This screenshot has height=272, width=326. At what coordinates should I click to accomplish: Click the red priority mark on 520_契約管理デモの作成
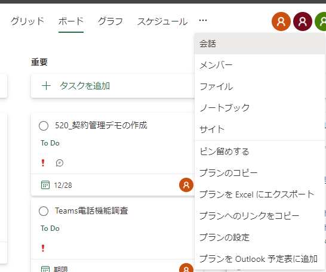(43, 163)
